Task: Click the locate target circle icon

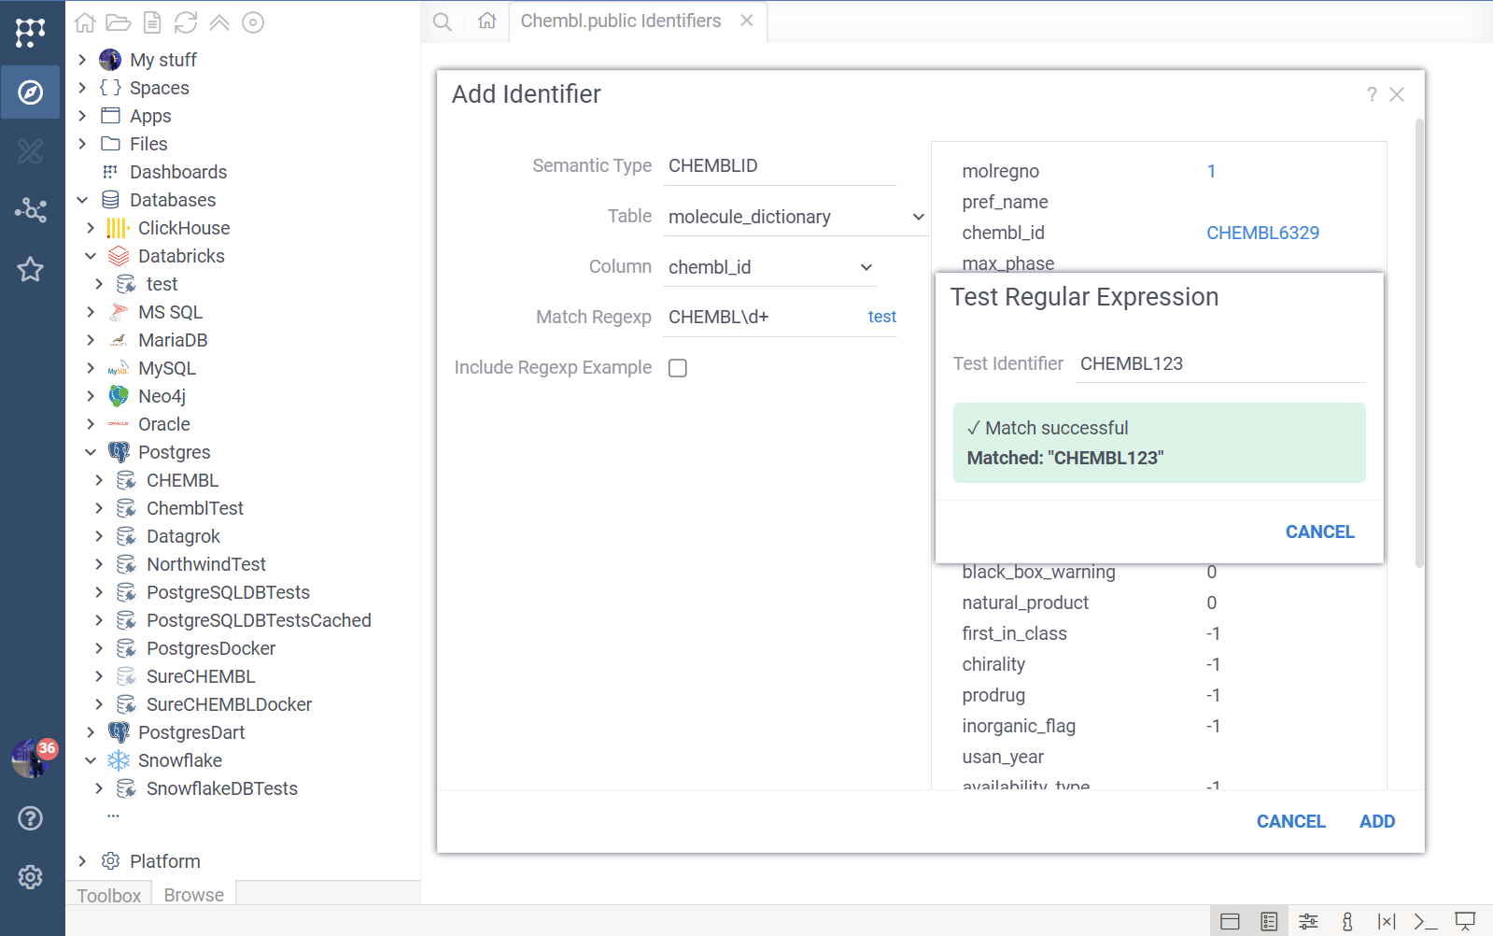Action: (x=253, y=22)
